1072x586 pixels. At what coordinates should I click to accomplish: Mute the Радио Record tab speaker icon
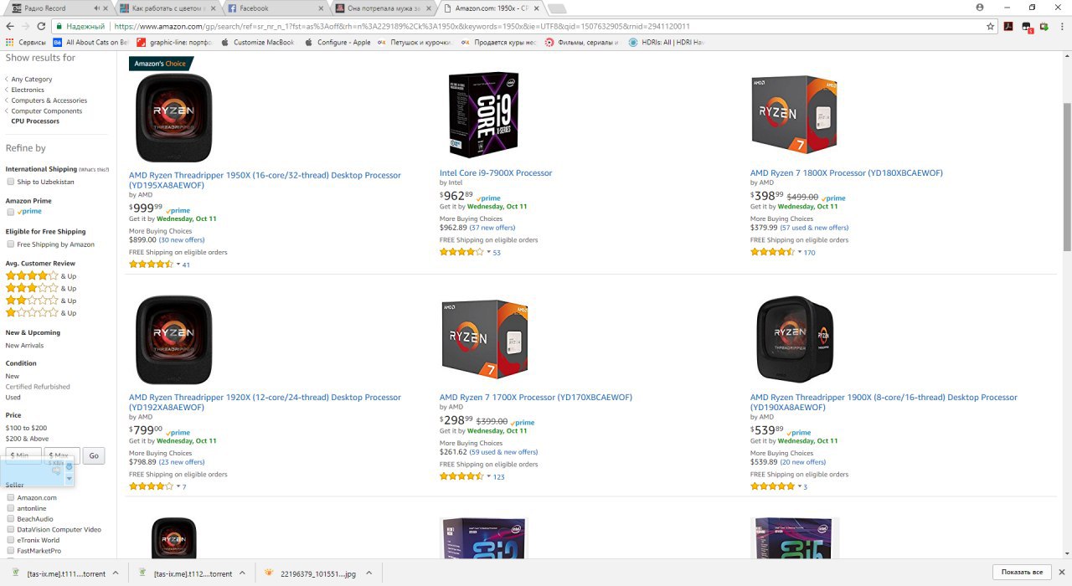[x=97, y=8]
